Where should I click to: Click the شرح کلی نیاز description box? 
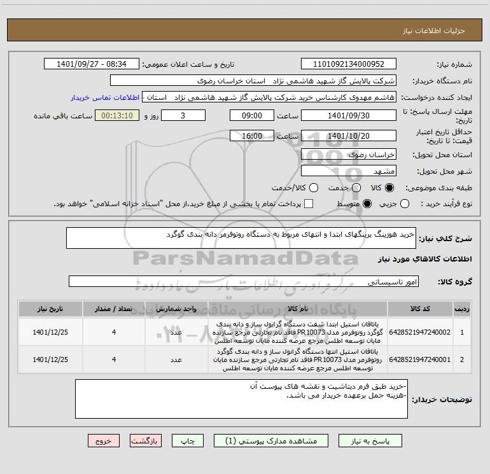[241, 238]
